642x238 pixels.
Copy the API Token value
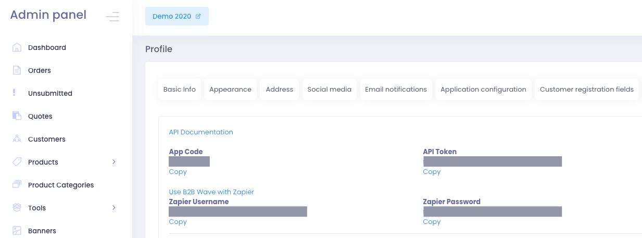pyautogui.click(x=432, y=172)
